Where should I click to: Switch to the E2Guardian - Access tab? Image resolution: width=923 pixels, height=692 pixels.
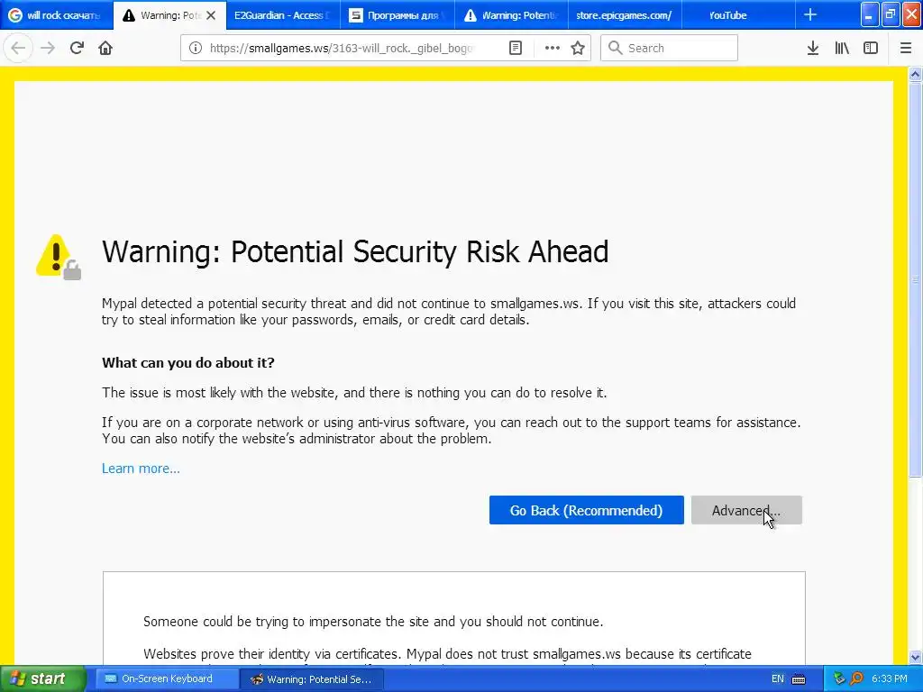[283, 15]
